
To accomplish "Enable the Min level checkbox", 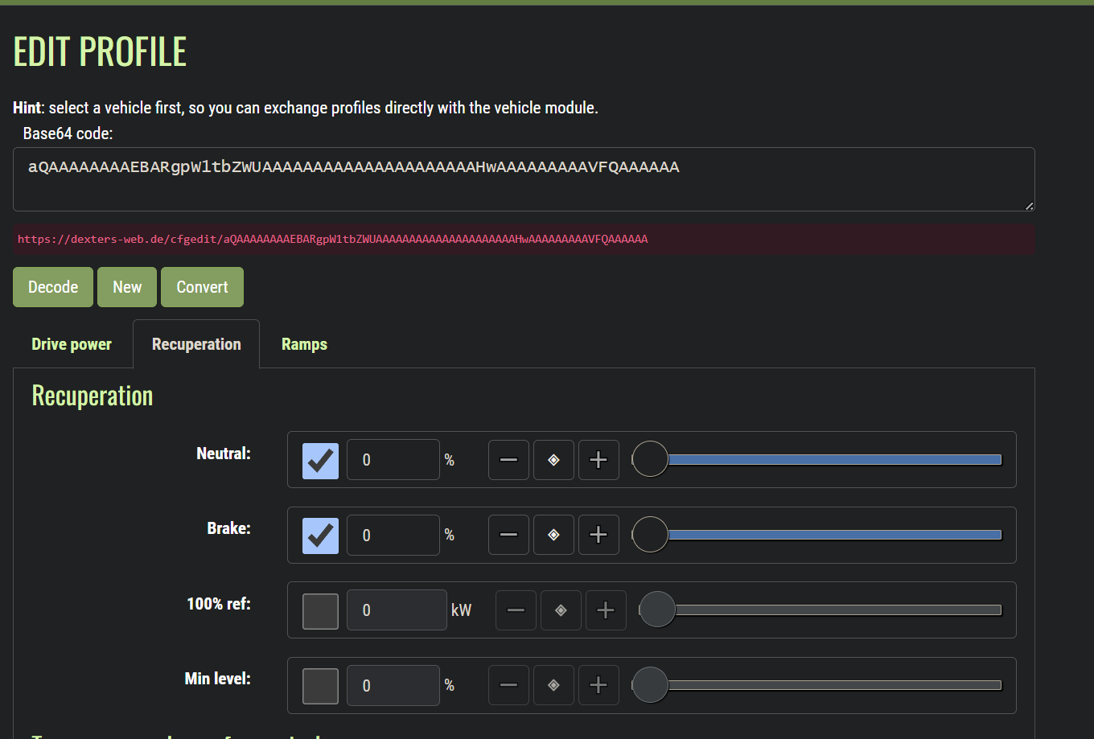I will 320,685.
